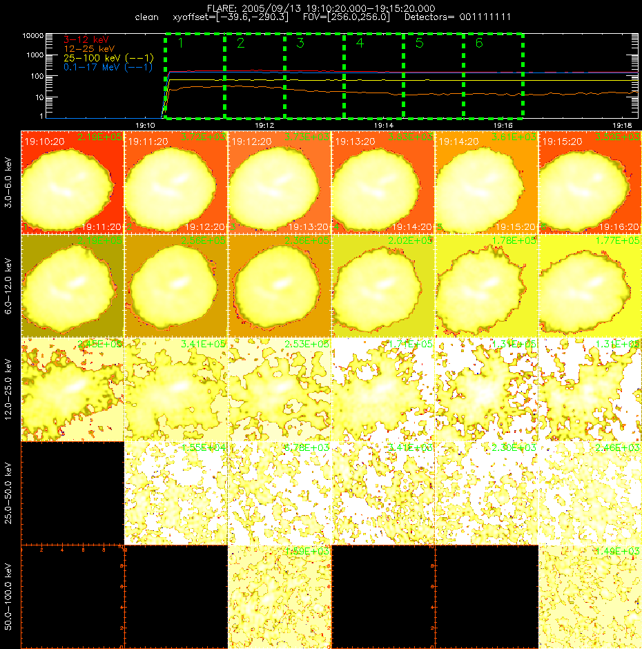Open the 3-6 keV image with peak 3.61E+03
Screen dimensions: 642x649
(487, 182)
